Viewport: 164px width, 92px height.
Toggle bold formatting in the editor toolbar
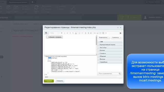click(62, 33)
